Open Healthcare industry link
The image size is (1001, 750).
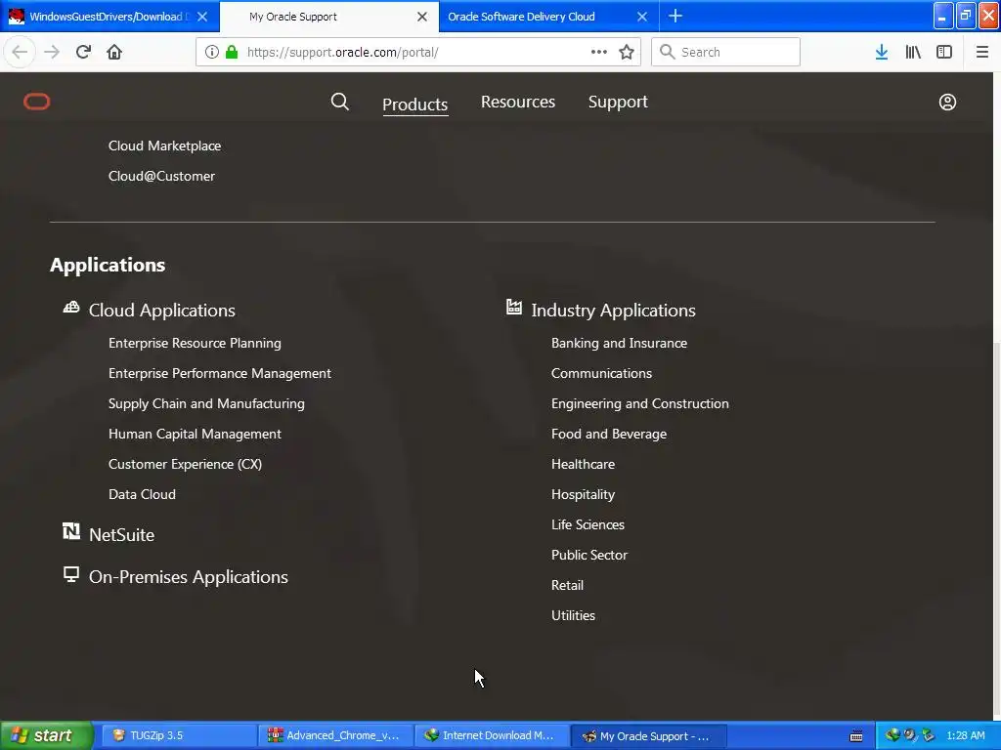583,464
